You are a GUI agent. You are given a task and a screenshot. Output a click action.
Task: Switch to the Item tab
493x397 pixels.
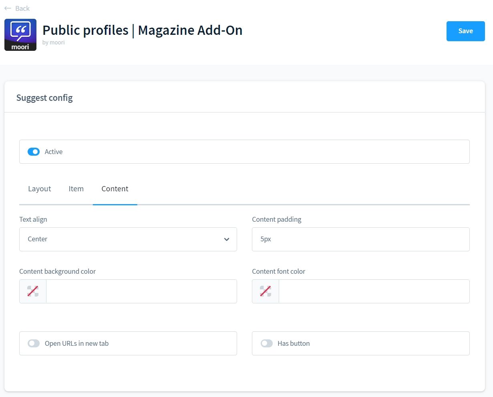76,189
